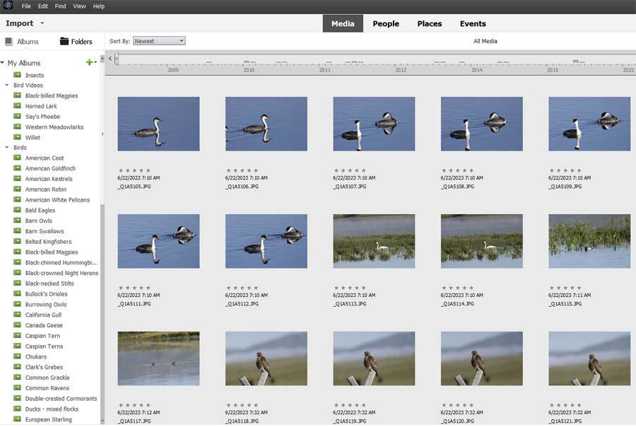Select the Horned Lark video album icon
The width and height of the screenshot is (636, 427).
(18, 107)
